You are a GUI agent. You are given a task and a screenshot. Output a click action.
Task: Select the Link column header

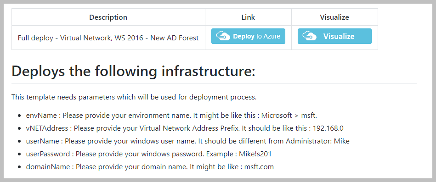click(248, 17)
